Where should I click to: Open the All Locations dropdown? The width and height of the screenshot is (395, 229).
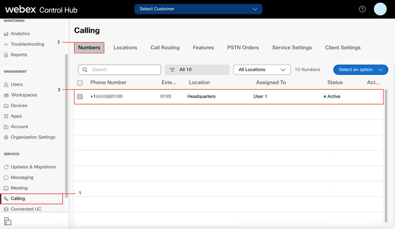(x=262, y=70)
